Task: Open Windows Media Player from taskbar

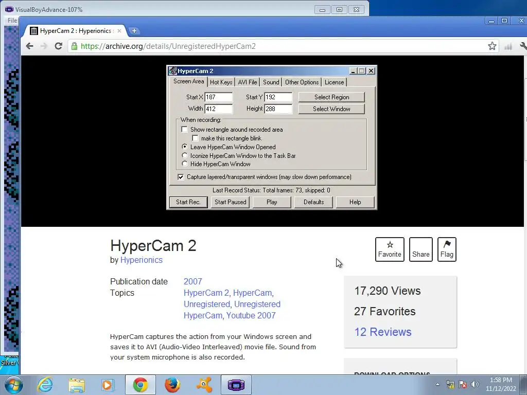Action: click(x=108, y=385)
